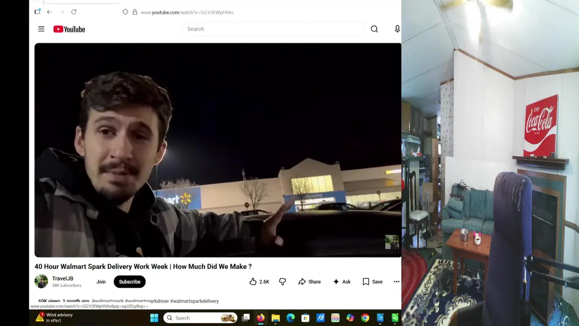579x326 pixels.
Task: Open Microsoft Store from the taskbar
Action: tap(305, 318)
